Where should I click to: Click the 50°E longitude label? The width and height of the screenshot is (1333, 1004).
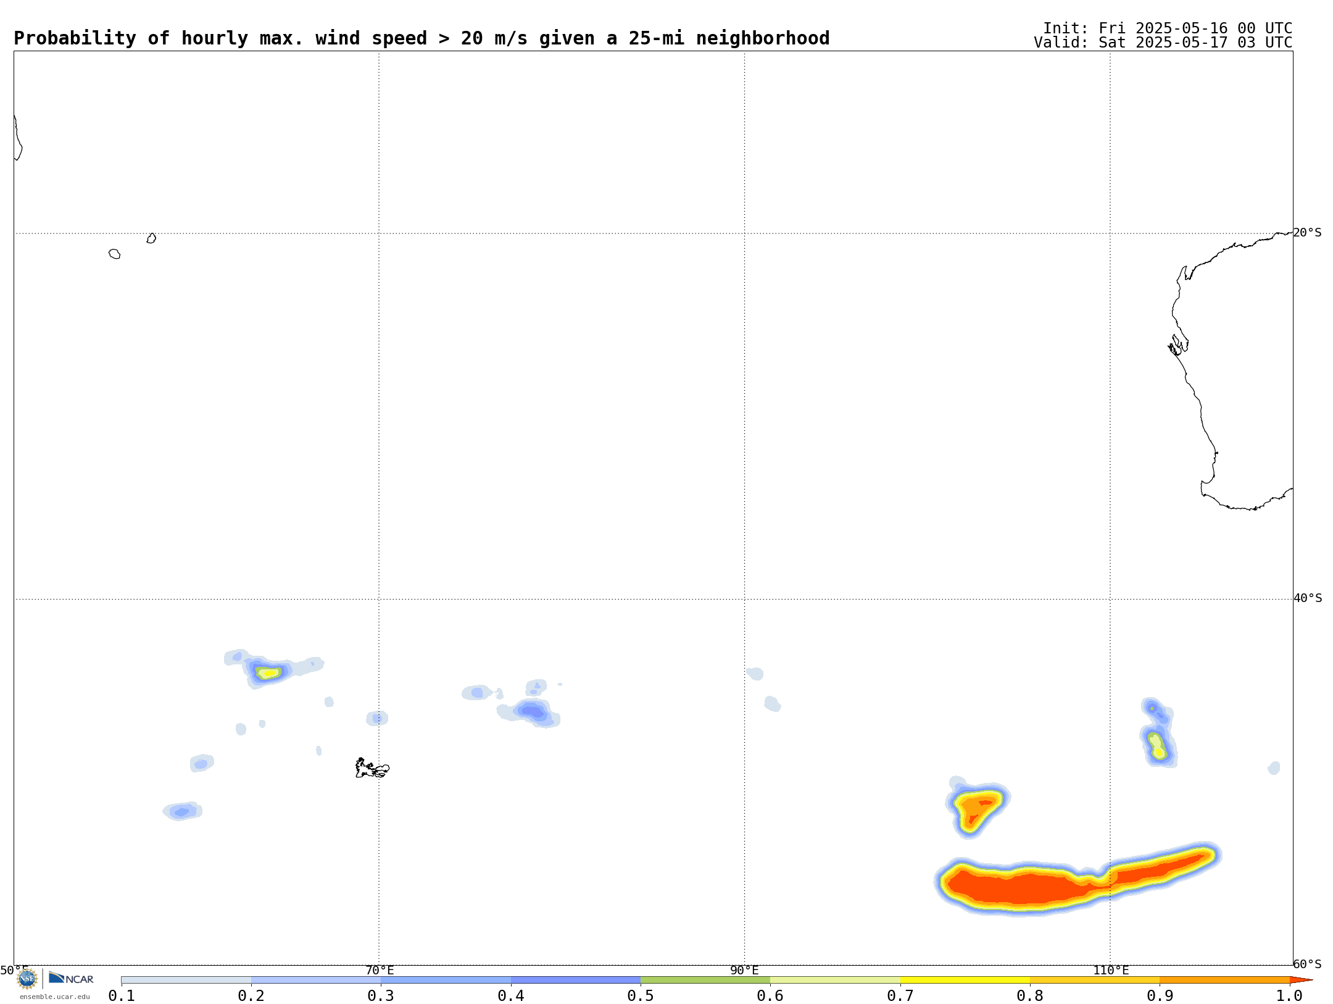(x=14, y=971)
